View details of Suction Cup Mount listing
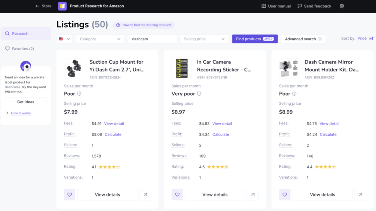The height and width of the screenshot is (211, 376). point(108,195)
